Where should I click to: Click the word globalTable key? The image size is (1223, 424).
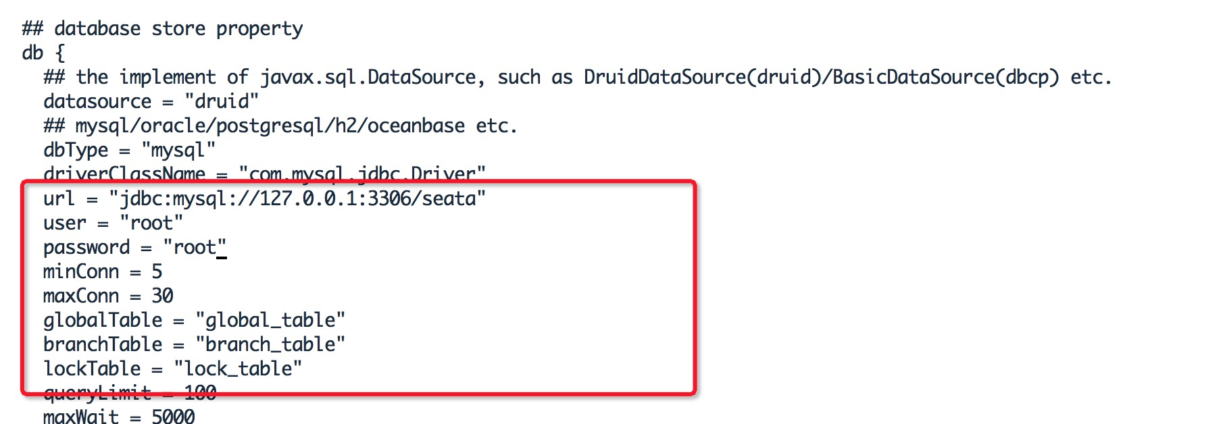click(103, 320)
